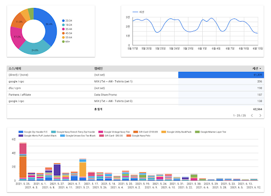Click the 65+ legend item

pyautogui.click(x=66, y=42)
